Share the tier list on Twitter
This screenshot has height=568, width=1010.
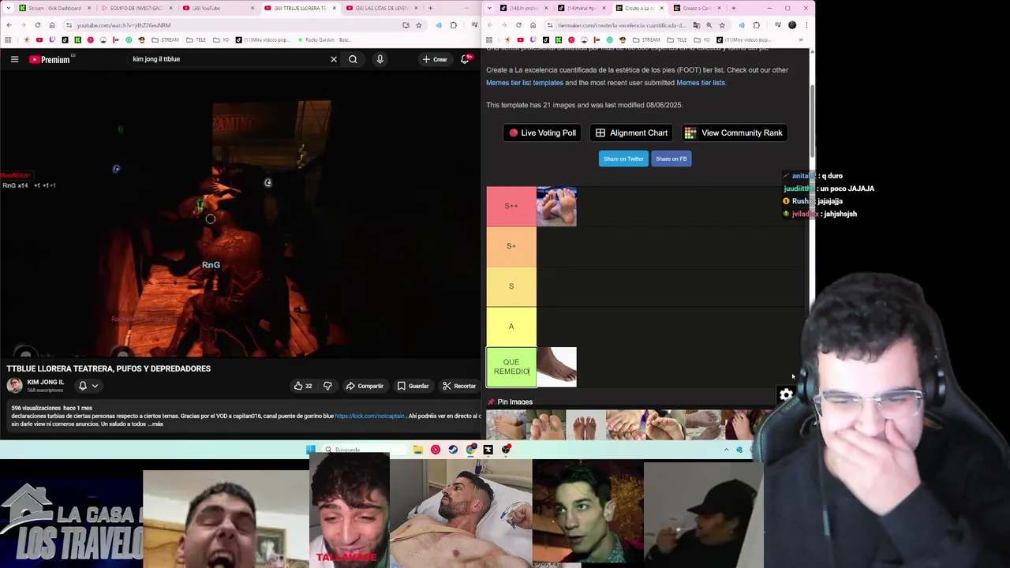623,159
